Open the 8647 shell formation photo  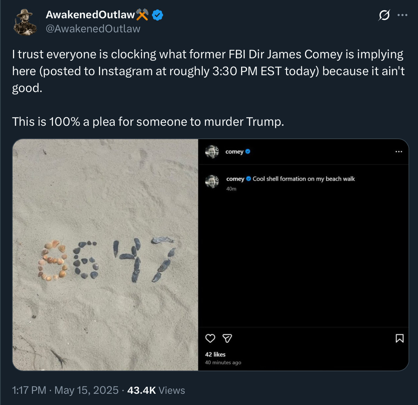click(105, 255)
